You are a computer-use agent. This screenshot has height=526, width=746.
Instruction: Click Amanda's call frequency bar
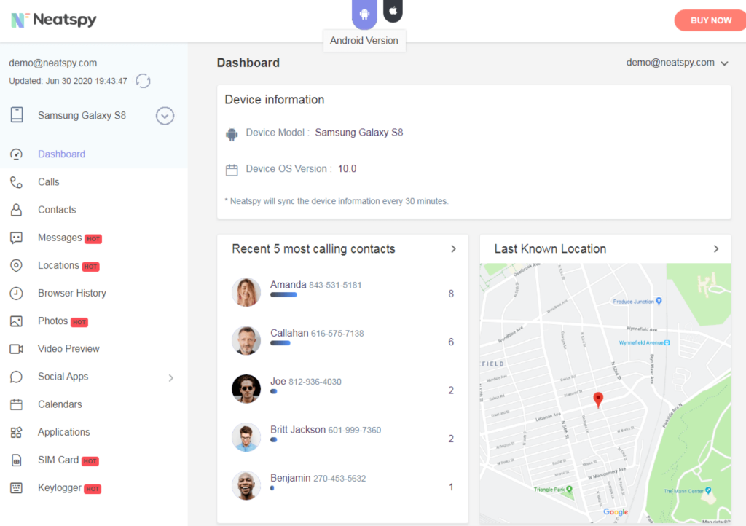pyautogui.click(x=283, y=295)
